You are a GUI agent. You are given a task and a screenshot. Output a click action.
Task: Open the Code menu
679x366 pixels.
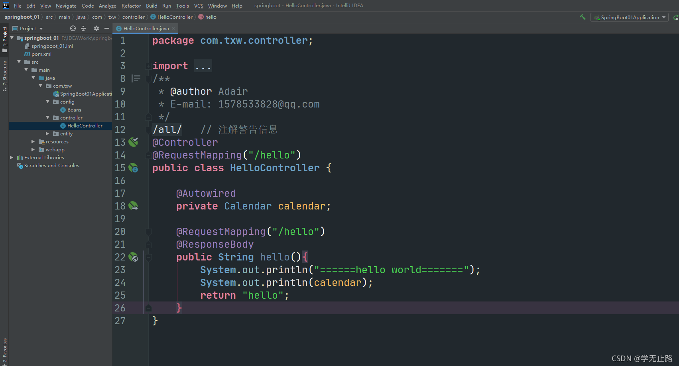(x=88, y=6)
